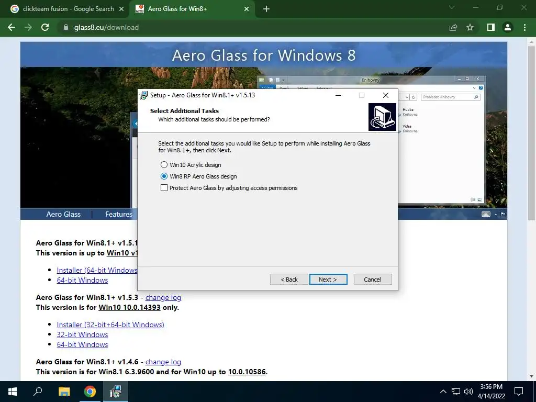Open Installer (64-bit Windows) link for v1.5.13

point(97,270)
